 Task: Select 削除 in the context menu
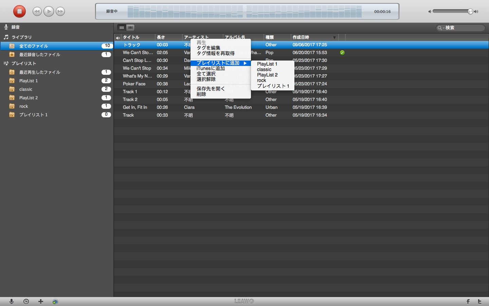(201, 94)
